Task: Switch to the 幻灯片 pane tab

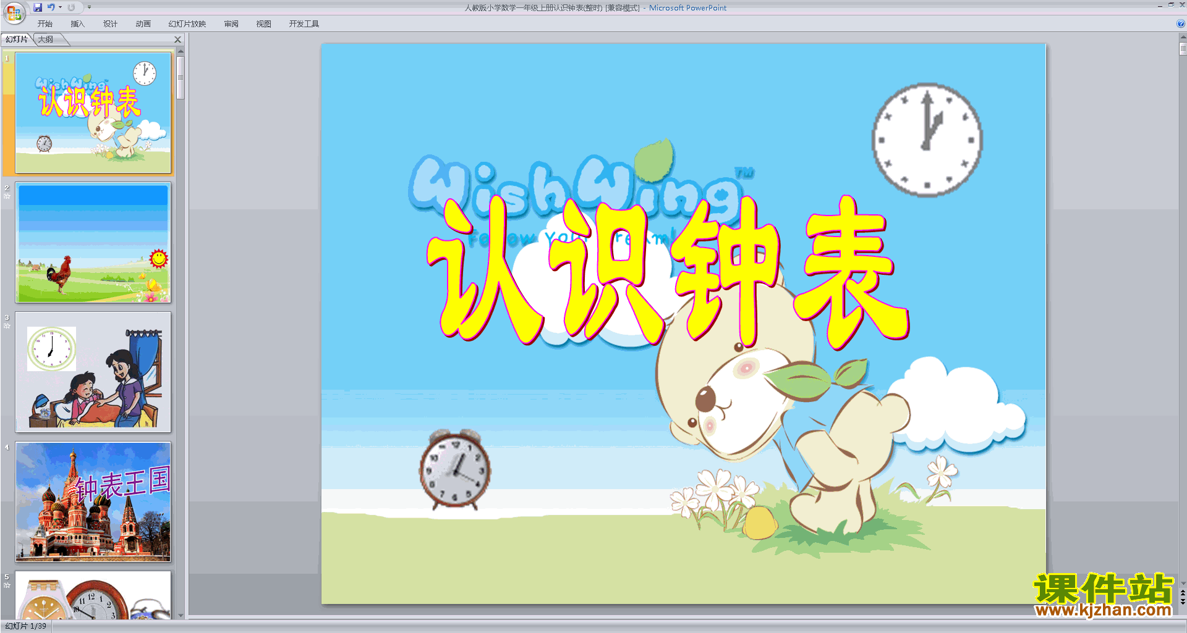Action: [x=17, y=40]
